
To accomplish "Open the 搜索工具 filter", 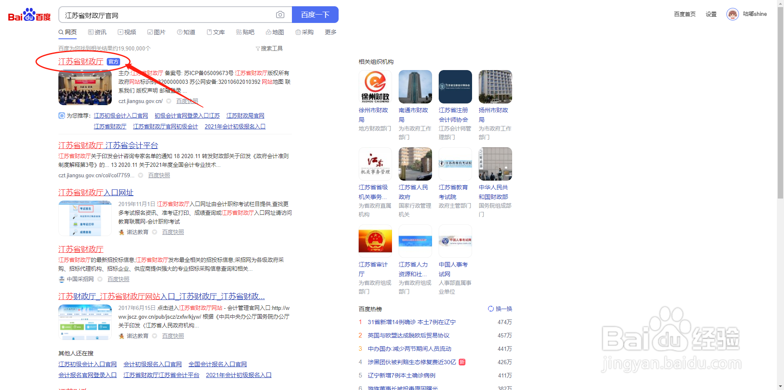I will [269, 48].
